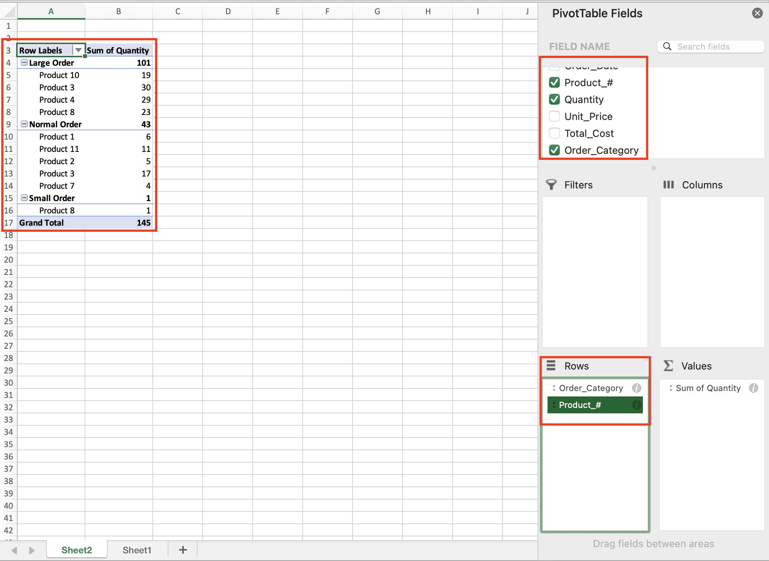Screen dimensions: 769x561
Task: Collapse the Normal Order row group
Action: point(24,124)
